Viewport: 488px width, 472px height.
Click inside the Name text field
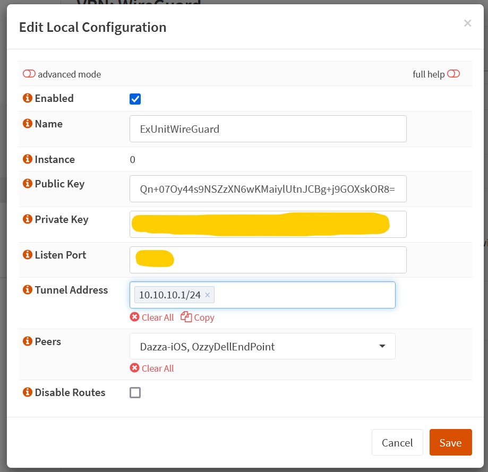(268, 129)
